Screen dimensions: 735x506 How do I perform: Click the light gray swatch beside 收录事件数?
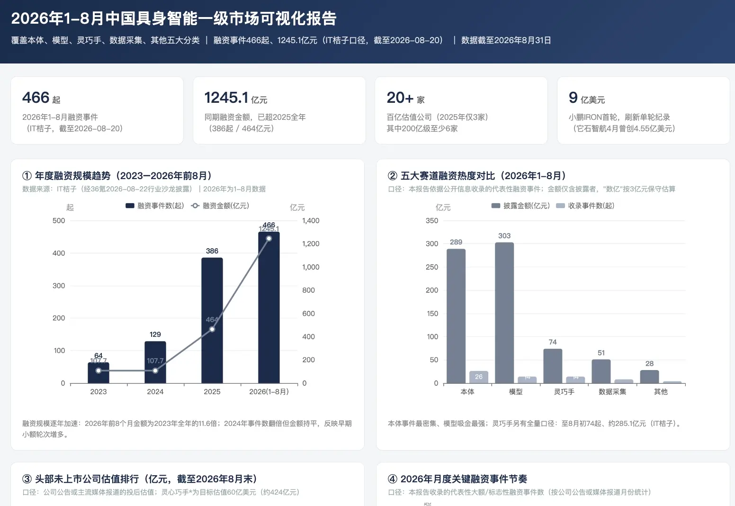560,206
